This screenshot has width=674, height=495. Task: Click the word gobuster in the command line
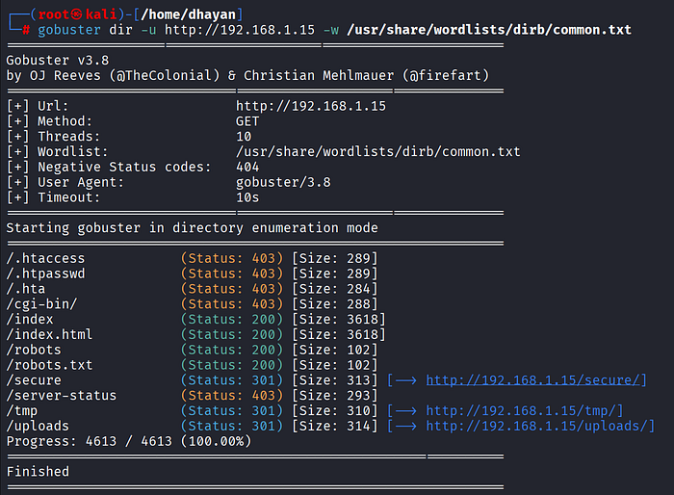(69, 30)
